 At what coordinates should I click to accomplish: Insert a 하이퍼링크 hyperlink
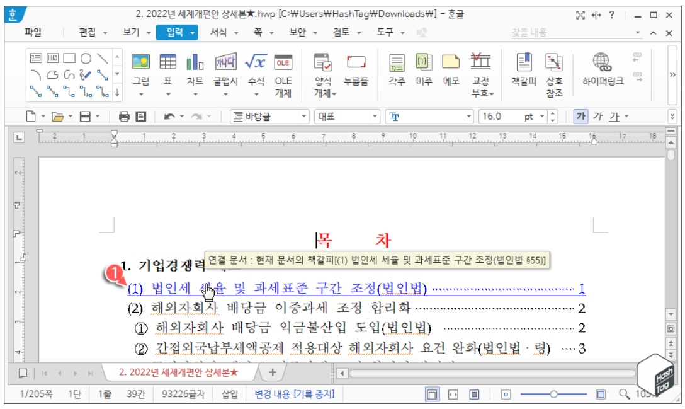coord(603,69)
